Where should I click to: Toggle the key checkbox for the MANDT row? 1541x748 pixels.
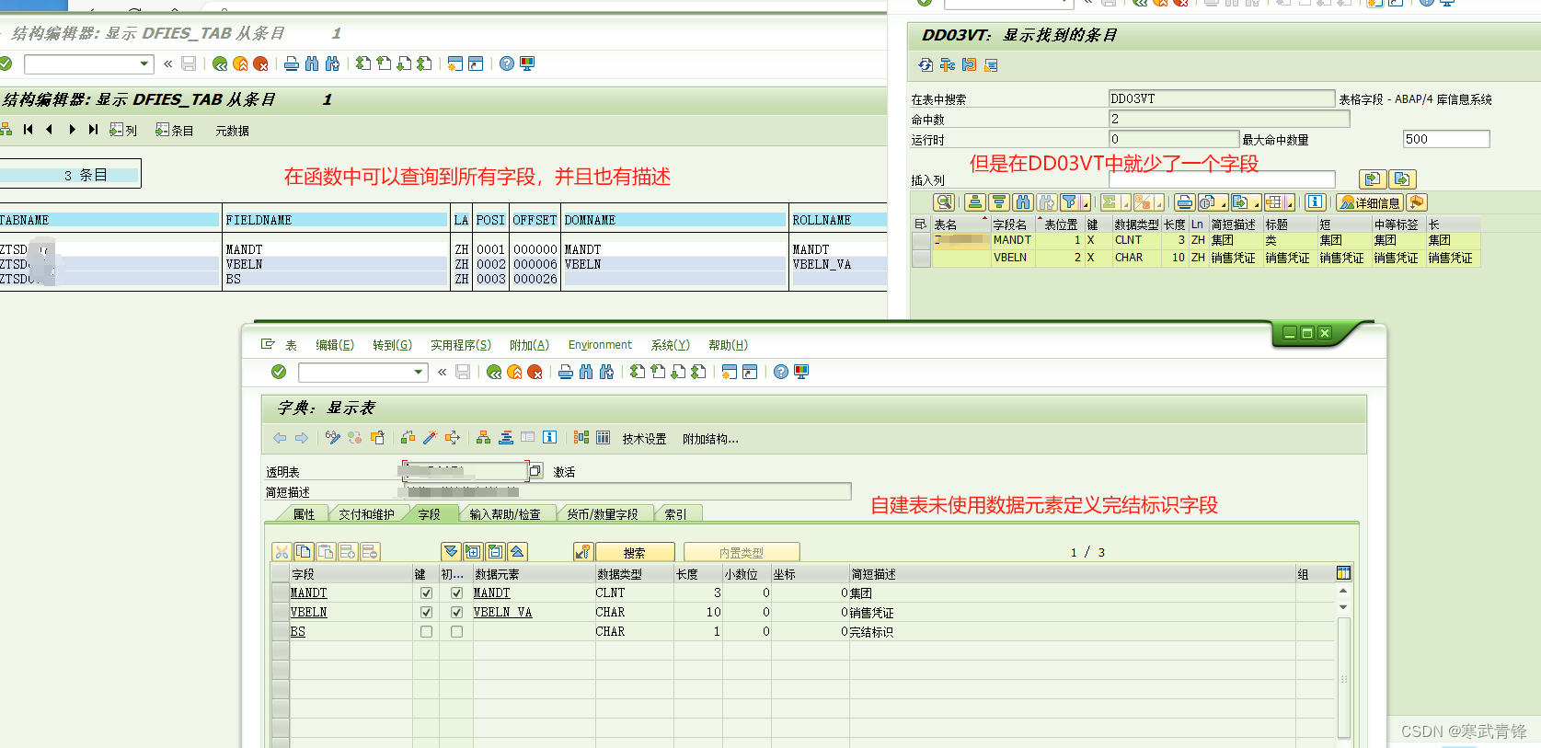[426, 593]
